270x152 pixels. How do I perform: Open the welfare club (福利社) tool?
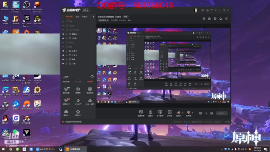[x=66, y=113]
